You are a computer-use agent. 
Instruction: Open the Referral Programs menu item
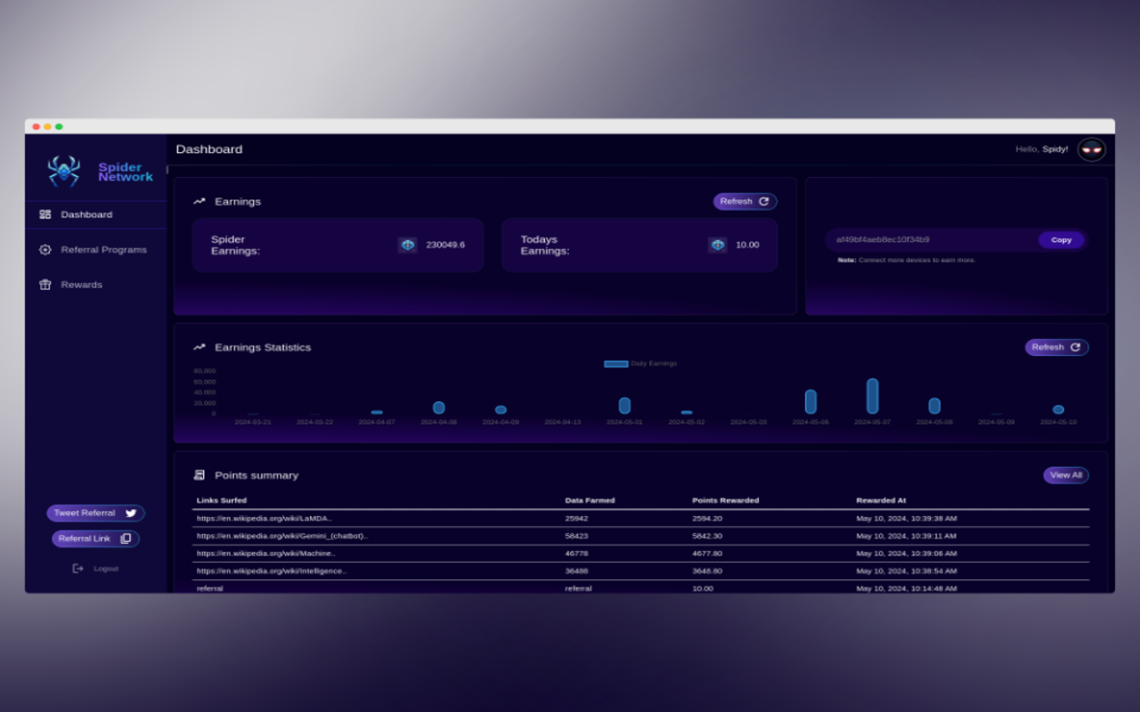click(x=95, y=250)
